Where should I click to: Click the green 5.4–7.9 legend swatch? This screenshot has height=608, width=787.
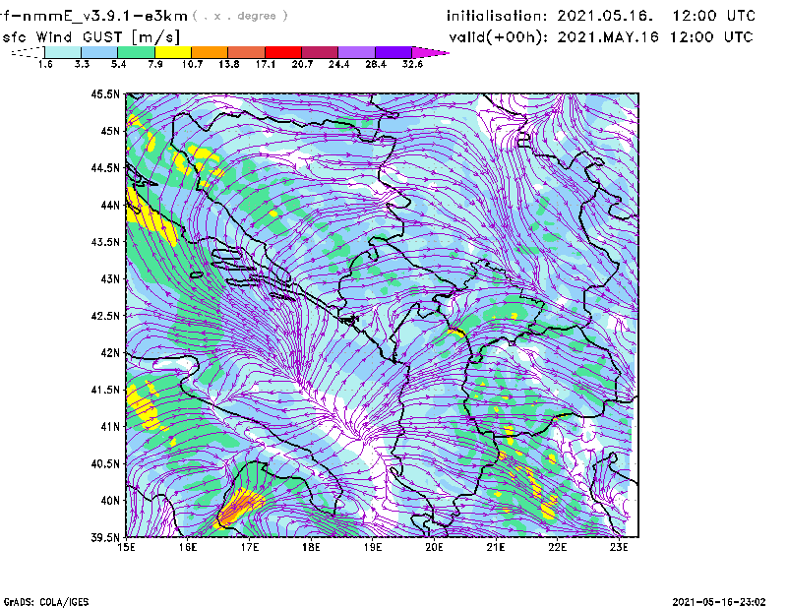136,52
